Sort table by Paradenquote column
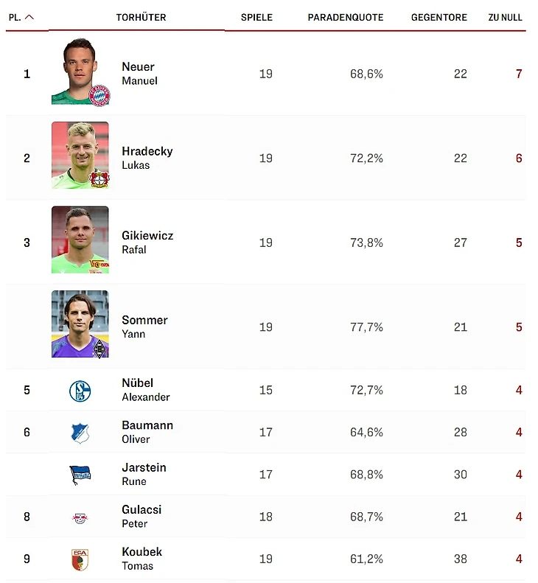Screen dimensions: 538x583 click(x=345, y=18)
